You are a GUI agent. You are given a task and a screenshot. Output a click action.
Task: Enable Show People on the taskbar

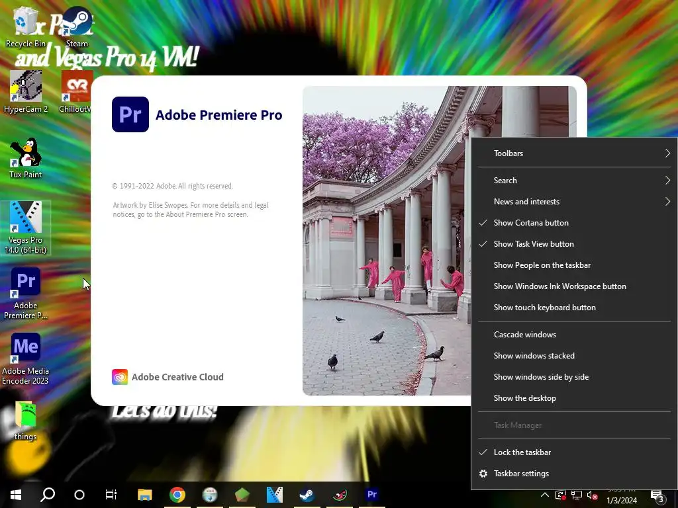point(574,265)
